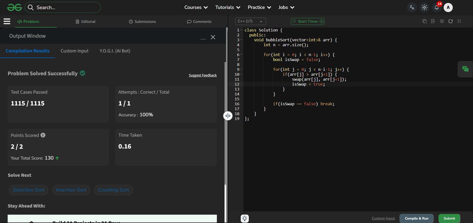The image size is (473, 223).
Task: Click the 'Problem Solved Successfully' heading
Action: tap(43, 73)
